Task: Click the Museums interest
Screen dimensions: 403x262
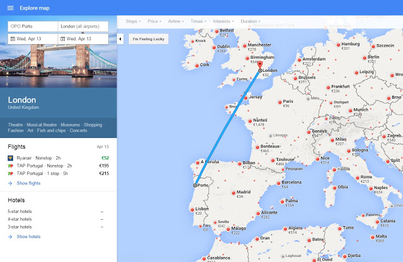Action: (x=70, y=125)
